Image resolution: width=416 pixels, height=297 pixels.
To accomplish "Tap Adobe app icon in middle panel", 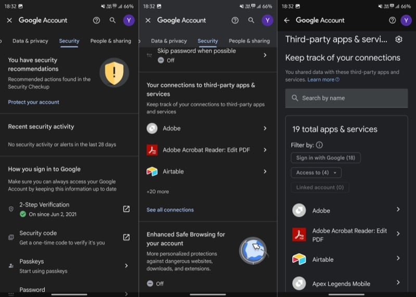I will pyautogui.click(x=152, y=128).
